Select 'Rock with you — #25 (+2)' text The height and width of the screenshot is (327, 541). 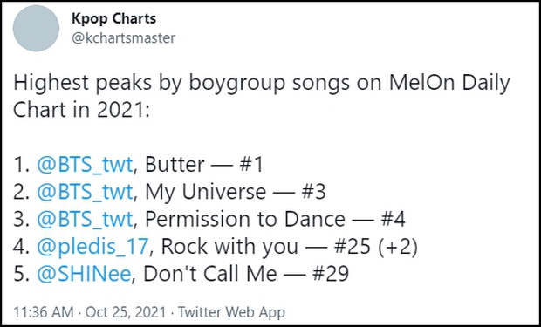coord(290,247)
